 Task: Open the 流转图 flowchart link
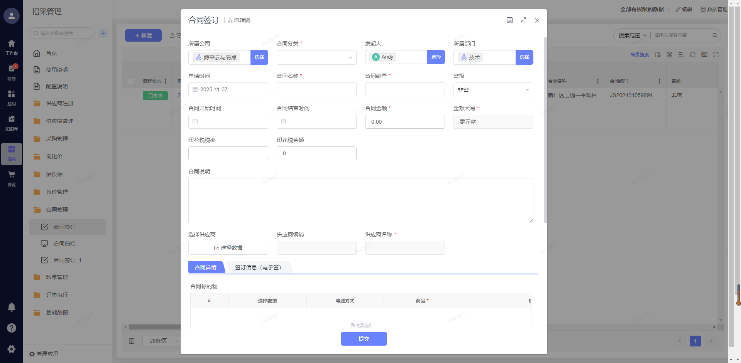coord(239,20)
